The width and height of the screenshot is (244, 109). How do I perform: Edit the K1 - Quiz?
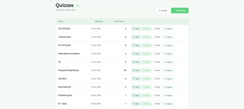[x=157, y=104]
